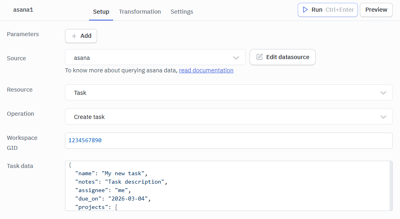400x219 pixels.
Task: Click the "projects": [ line
Action: point(96,207)
